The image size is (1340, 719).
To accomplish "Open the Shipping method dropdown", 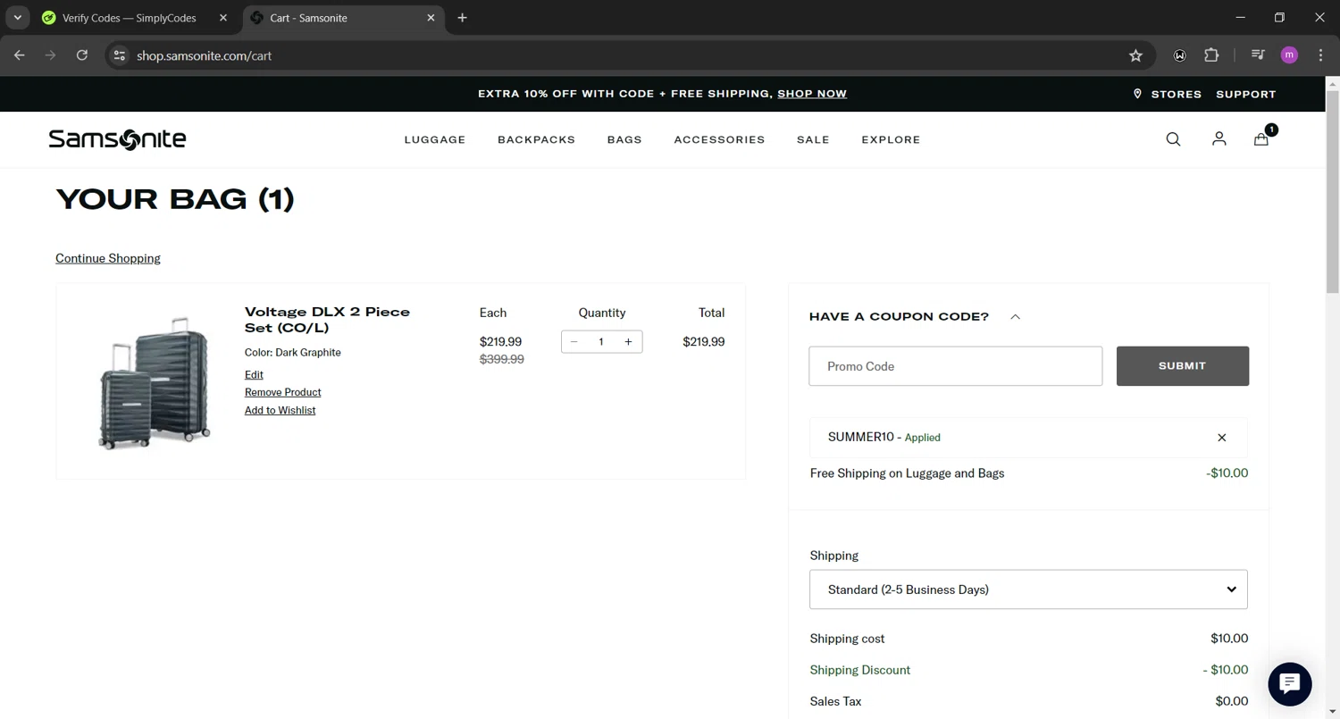I will click(x=1028, y=589).
